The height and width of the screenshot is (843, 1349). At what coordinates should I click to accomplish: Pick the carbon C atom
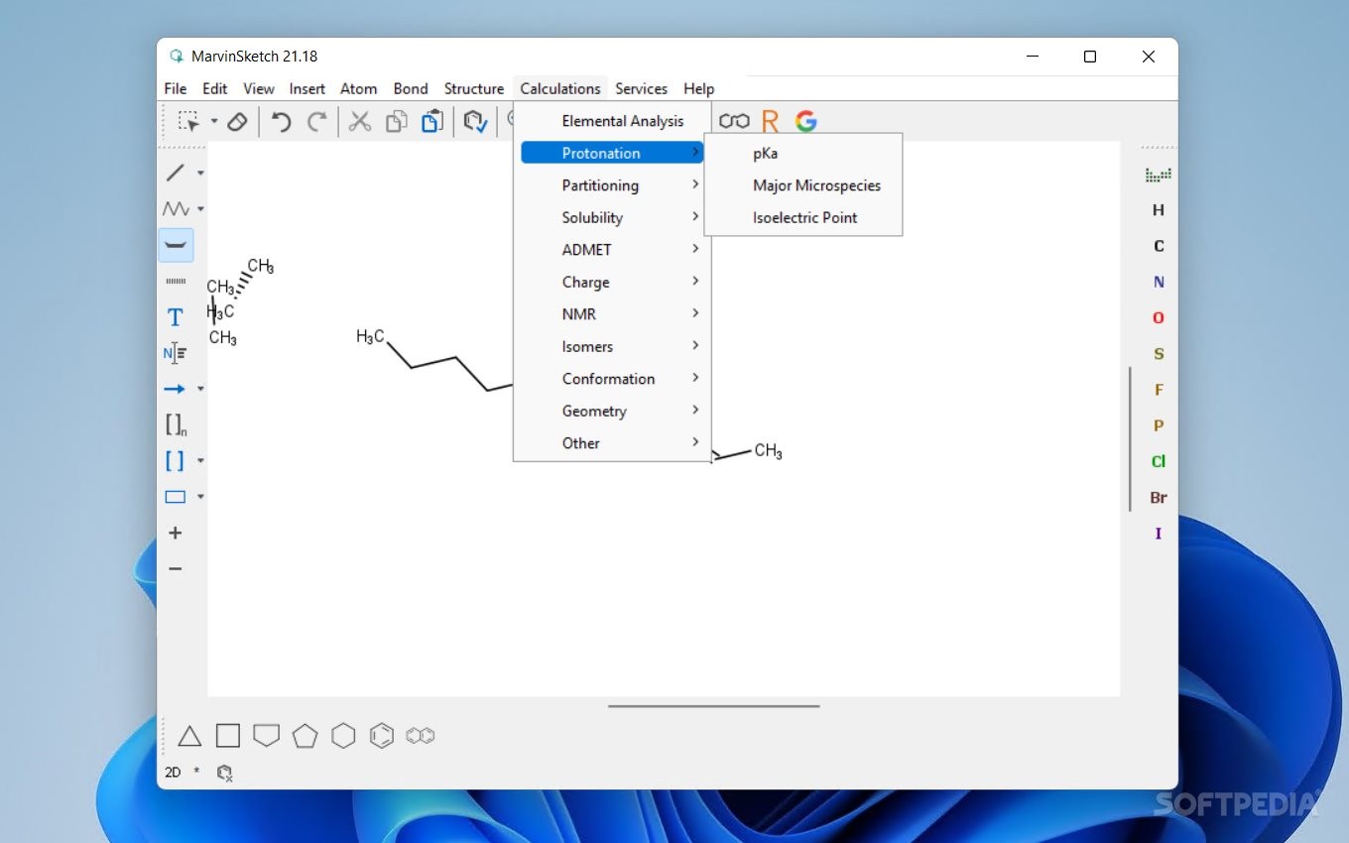tap(1159, 246)
